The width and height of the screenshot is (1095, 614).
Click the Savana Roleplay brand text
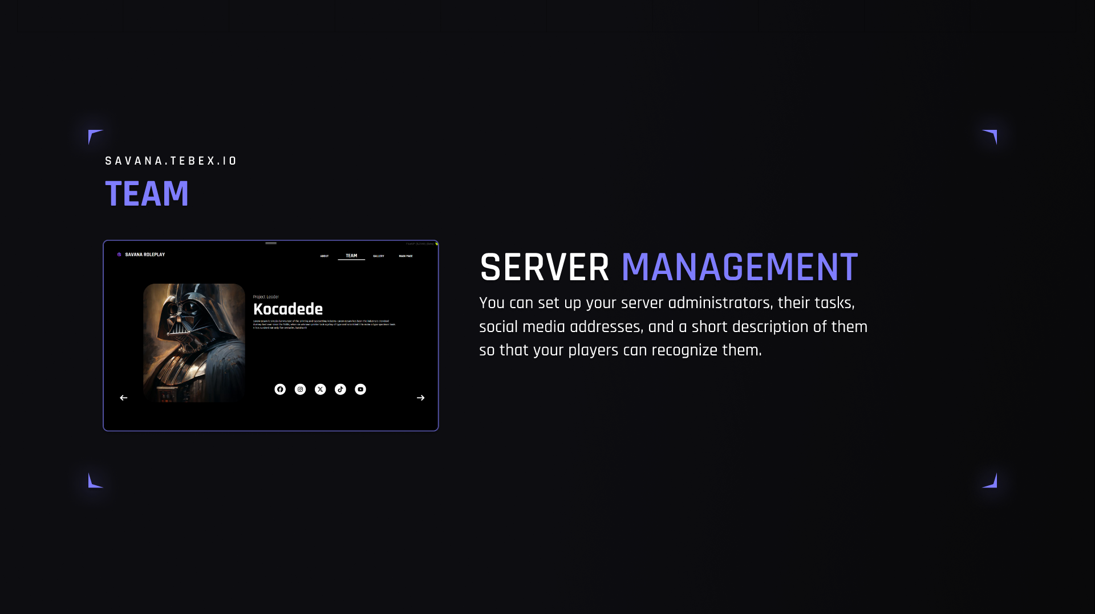145,255
